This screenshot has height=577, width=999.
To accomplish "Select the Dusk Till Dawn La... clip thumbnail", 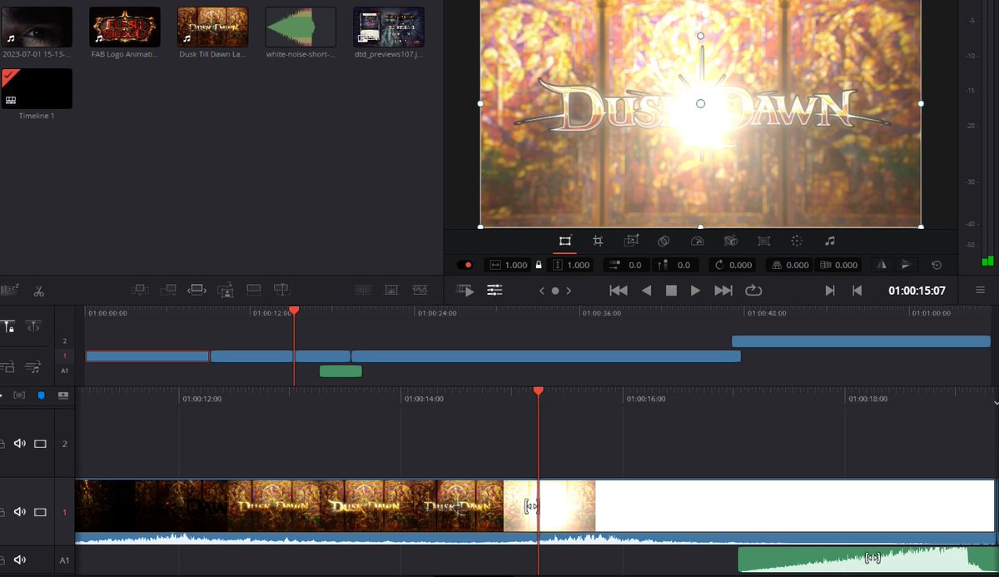I will (x=213, y=27).
